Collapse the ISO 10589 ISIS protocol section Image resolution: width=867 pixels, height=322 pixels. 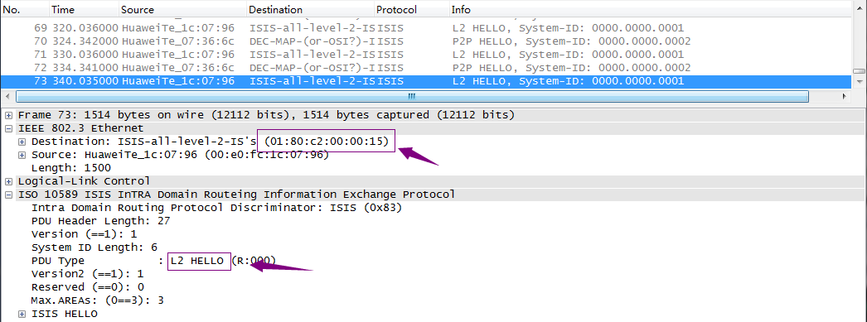click(8, 195)
